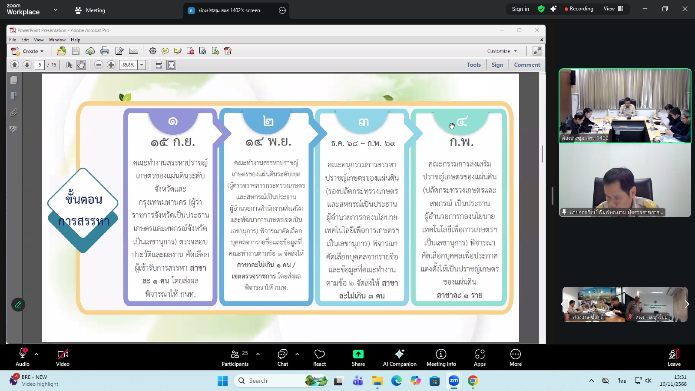Click the page number input field
695x391 pixels.
40,65
